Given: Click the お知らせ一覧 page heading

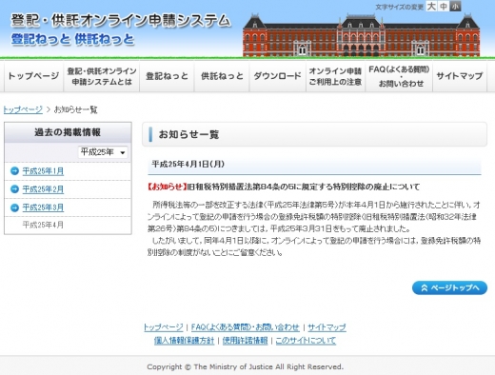Looking at the screenshot, I should pos(188,134).
